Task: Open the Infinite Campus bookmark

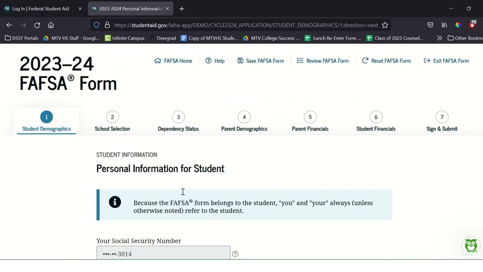Action: click(x=125, y=38)
